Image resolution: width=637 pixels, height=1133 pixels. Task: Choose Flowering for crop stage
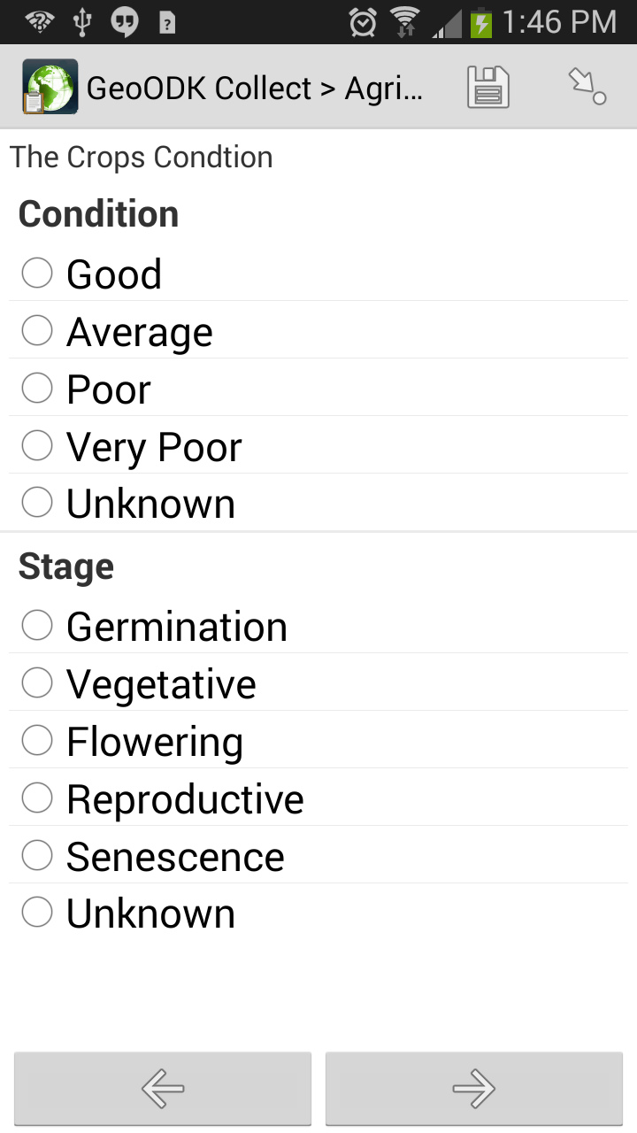37,741
